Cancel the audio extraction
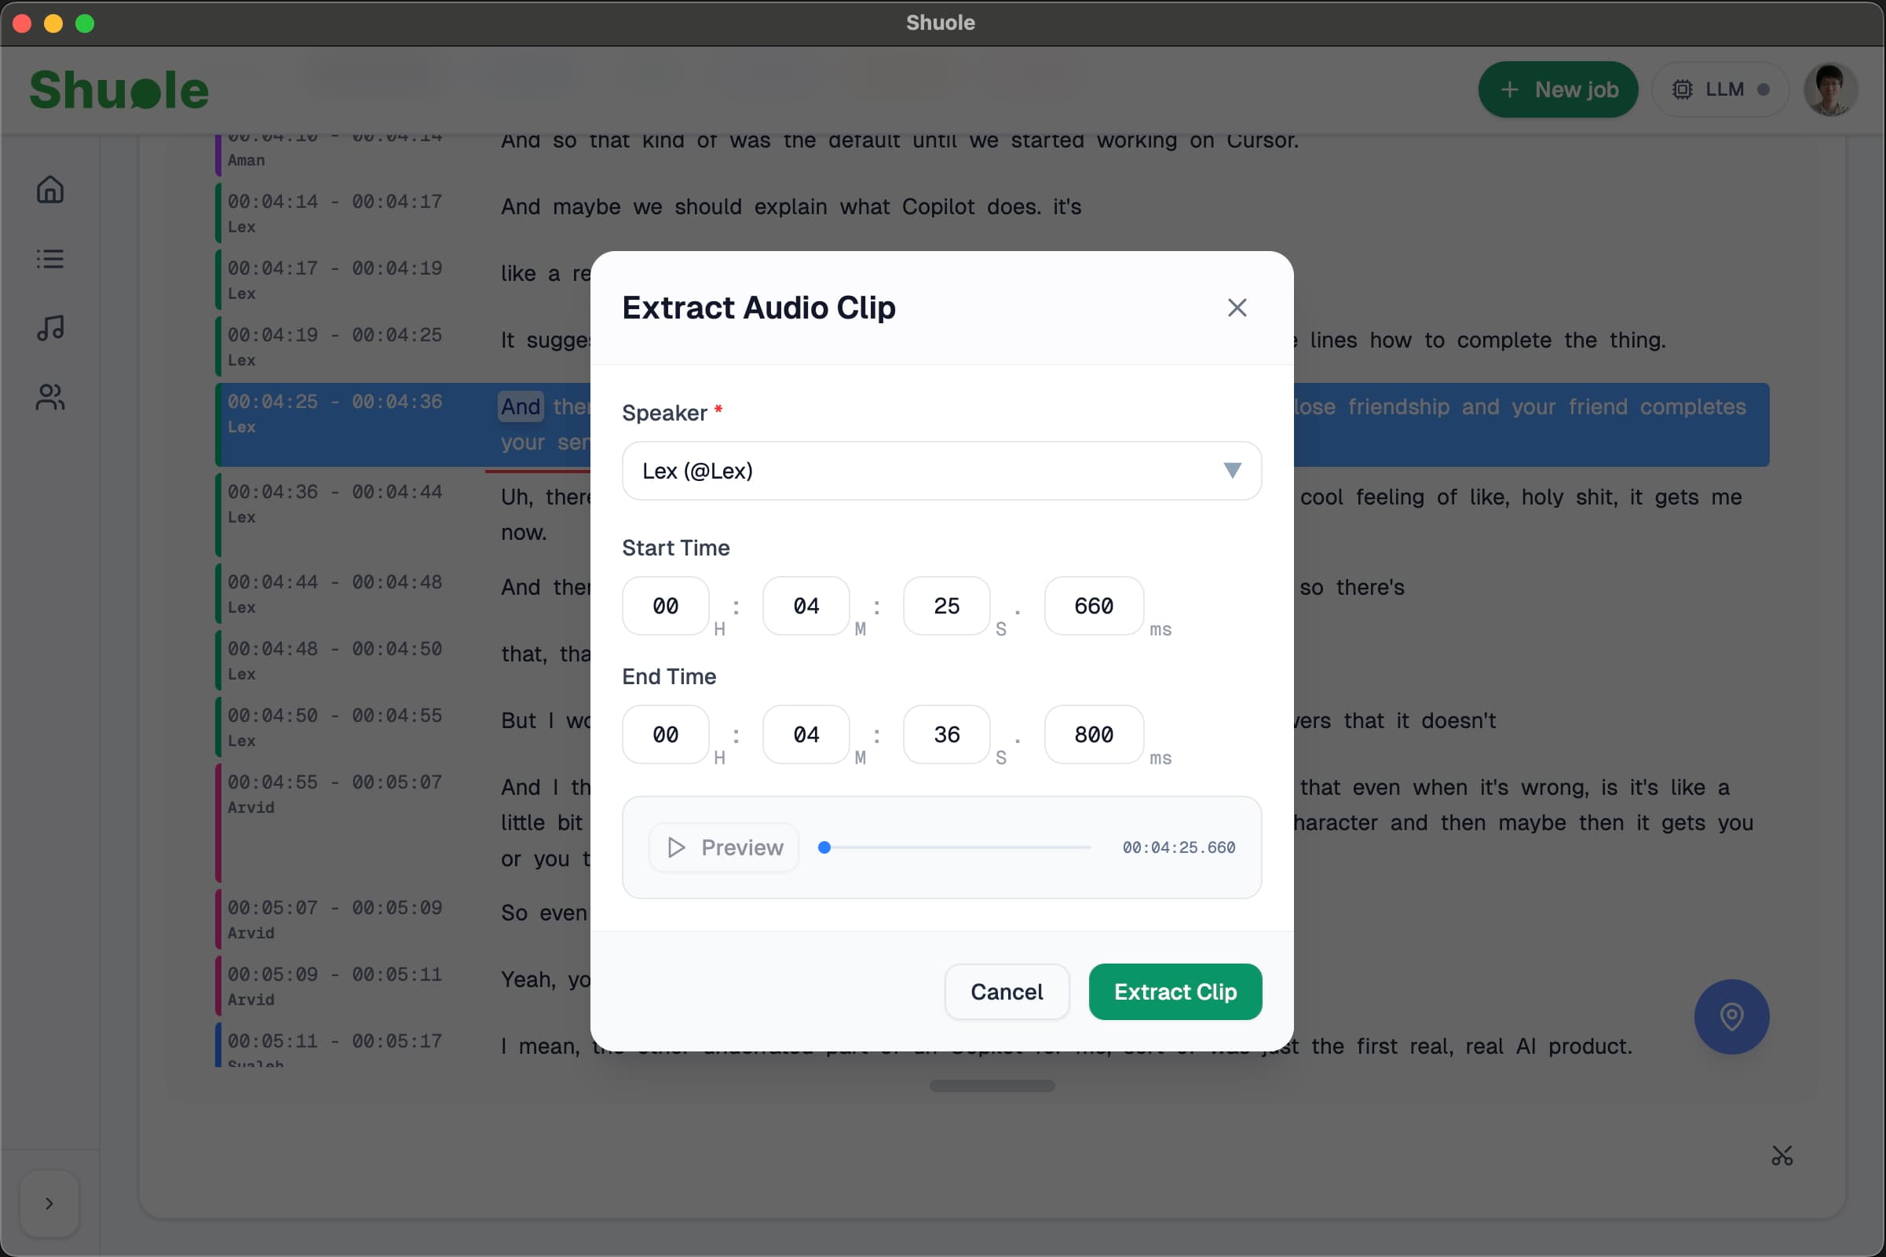This screenshot has width=1886, height=1257. tap(1007, 992)
